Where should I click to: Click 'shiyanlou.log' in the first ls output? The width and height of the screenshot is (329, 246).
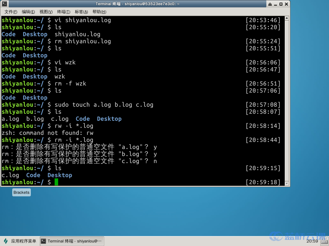pyautogui.click(x=77, y=34)
